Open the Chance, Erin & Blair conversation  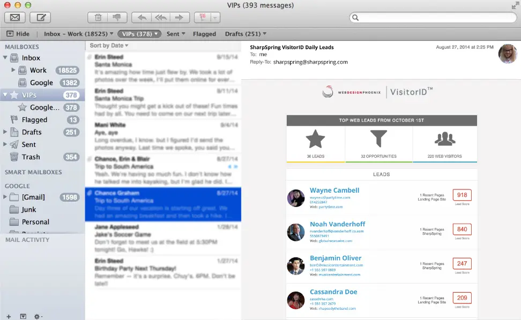coord(163,171)
